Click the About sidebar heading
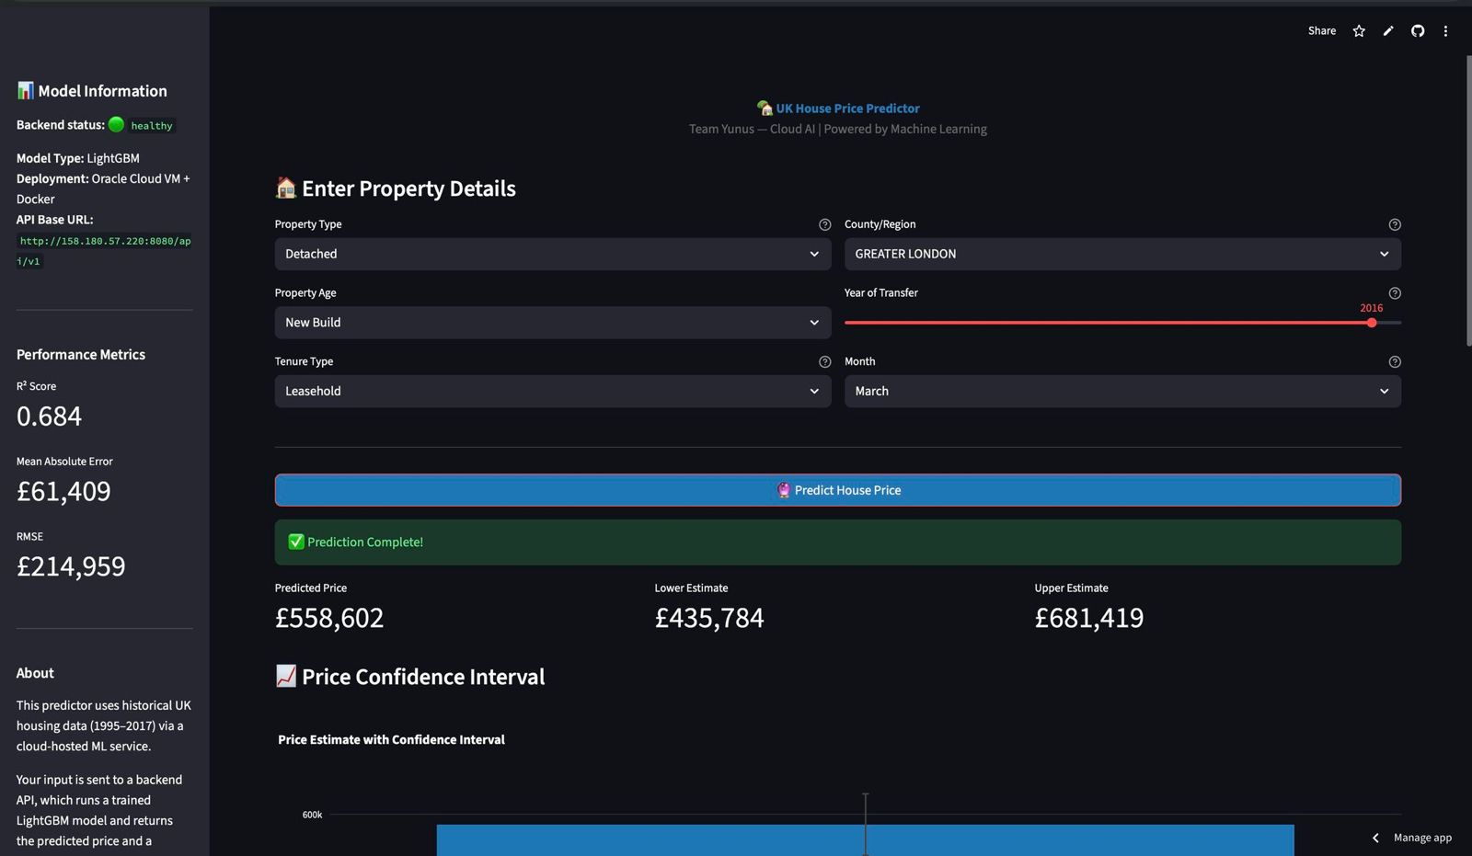Viewport: 1472px width, 856px height. [35, 673]
